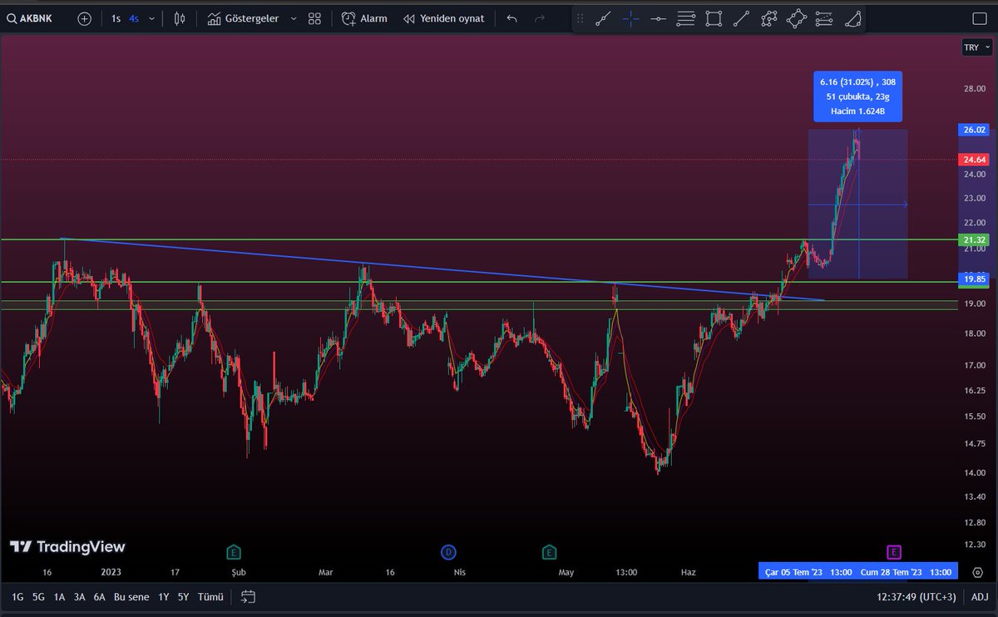
Task: Select the horizontal line drawing tool
Action: [x=659, y=18]
